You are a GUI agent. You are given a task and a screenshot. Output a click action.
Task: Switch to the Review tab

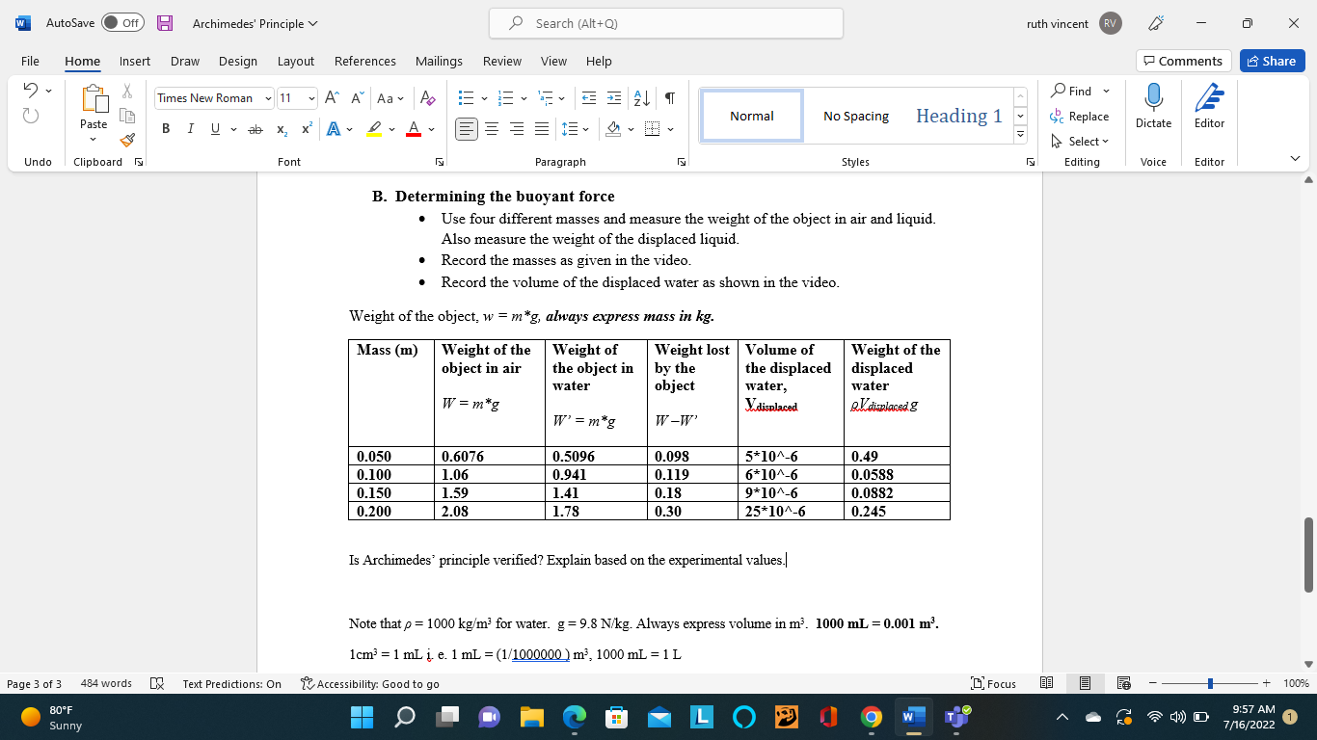(501, 61)
